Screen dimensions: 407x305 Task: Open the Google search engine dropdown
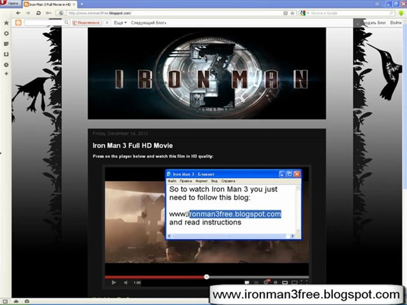point(304,13)
